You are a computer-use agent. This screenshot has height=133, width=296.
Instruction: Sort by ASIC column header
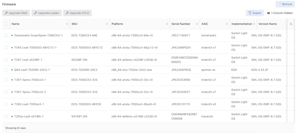coord(227,24)
